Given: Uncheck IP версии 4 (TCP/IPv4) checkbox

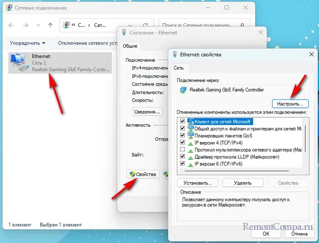Looking at the screenshot, I should click(x=182, y=142).
